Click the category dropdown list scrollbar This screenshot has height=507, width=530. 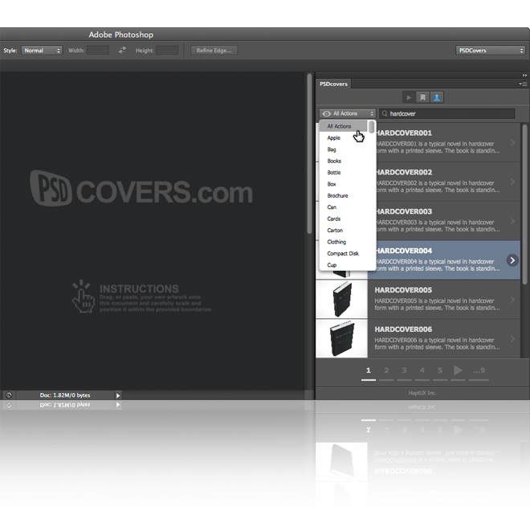point(372,128)
